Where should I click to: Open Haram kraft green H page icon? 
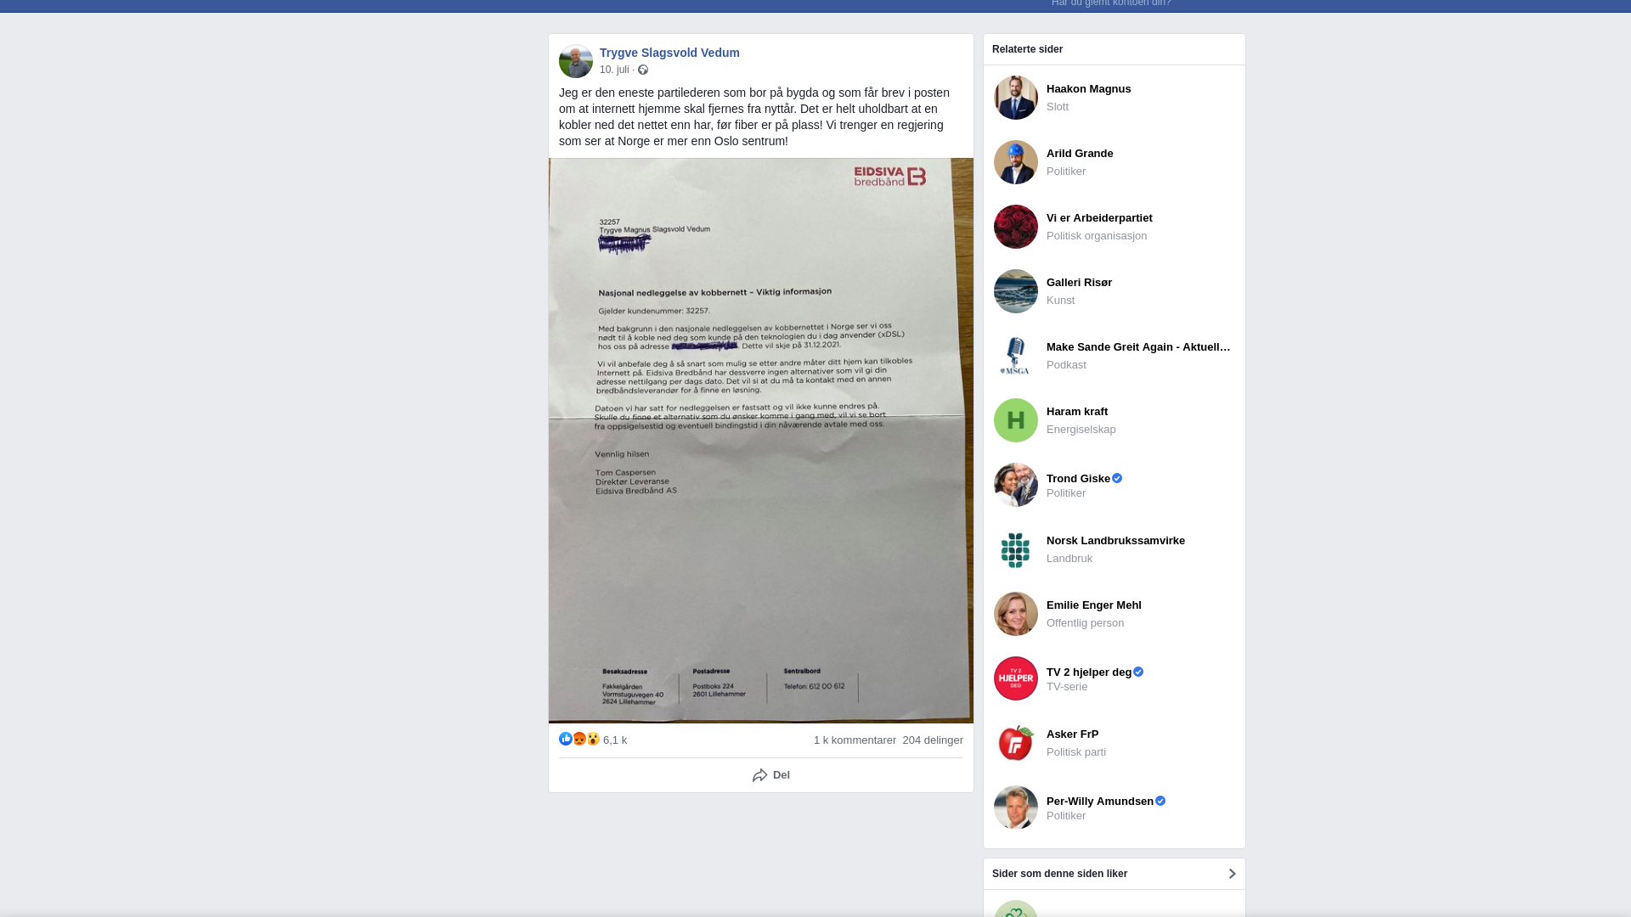pyautogui.click(x=1016, y=420)
